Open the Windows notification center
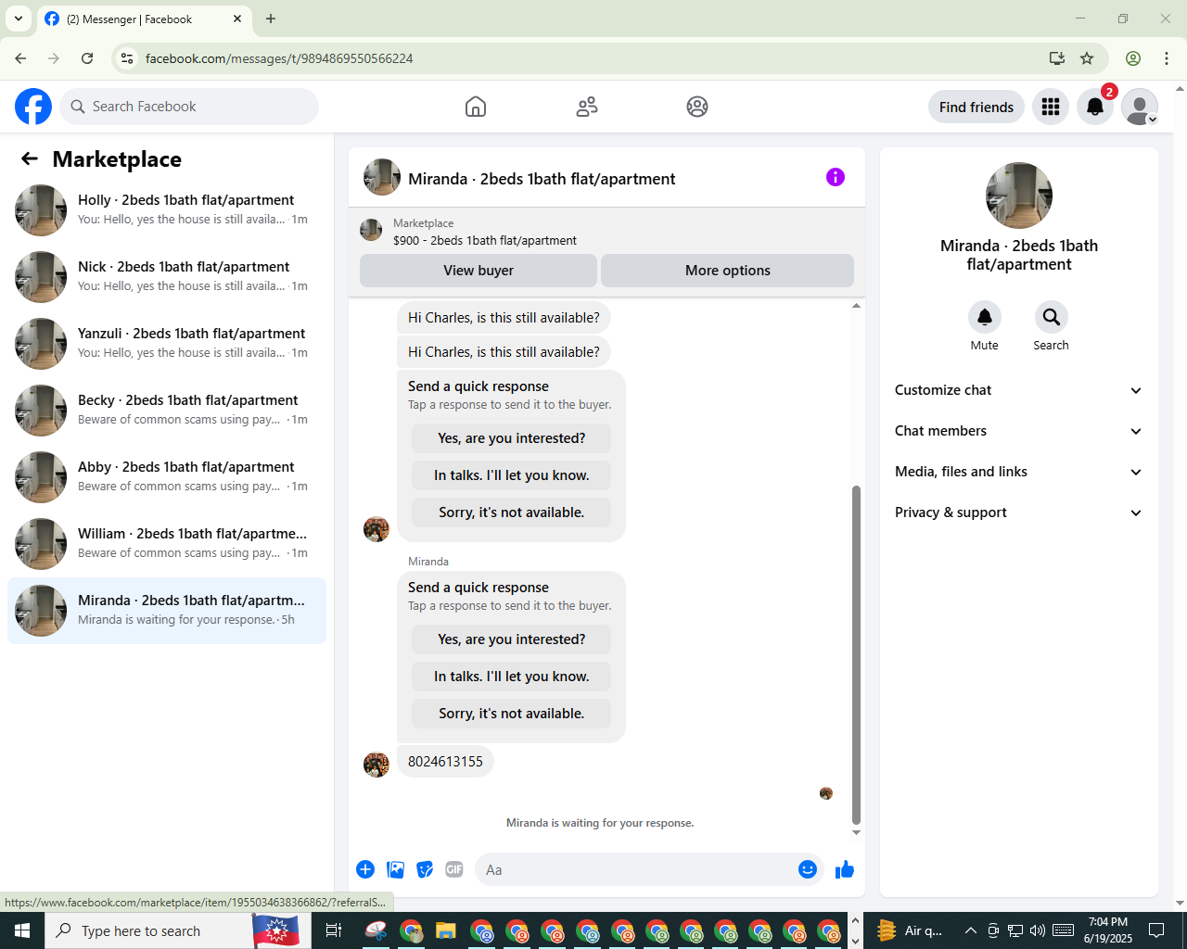1187x949 pixels. [1156, 930]
